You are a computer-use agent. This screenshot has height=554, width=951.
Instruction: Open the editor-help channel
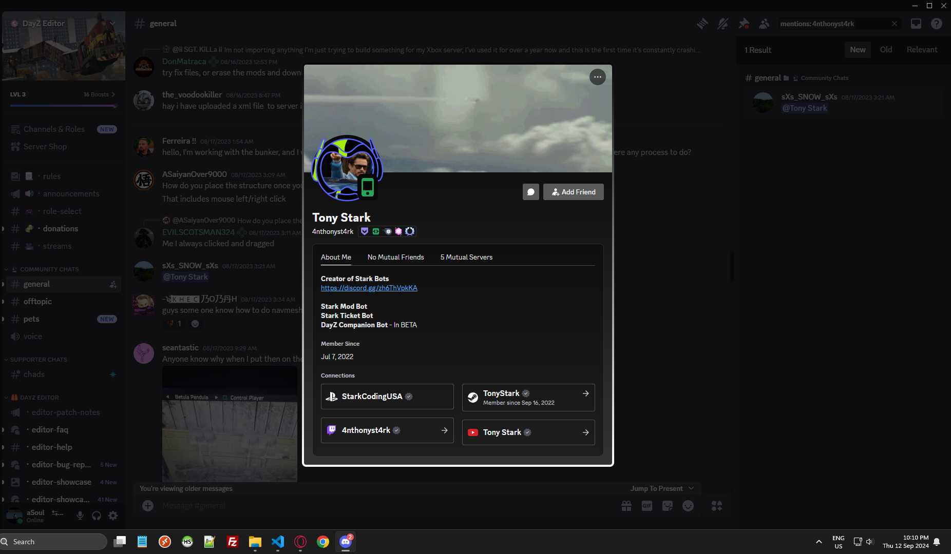click(x=63, y=447)
